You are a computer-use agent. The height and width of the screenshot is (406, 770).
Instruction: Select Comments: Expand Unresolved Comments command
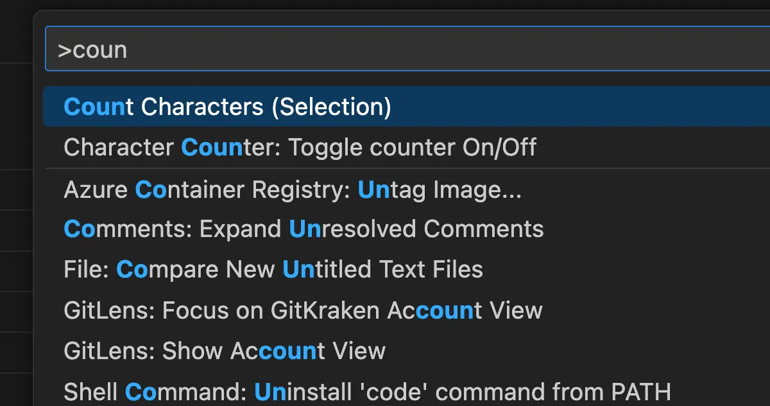point(304,229)
